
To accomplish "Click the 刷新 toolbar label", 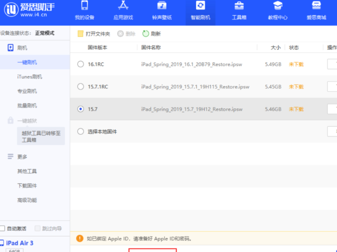I will click(156, 34).
